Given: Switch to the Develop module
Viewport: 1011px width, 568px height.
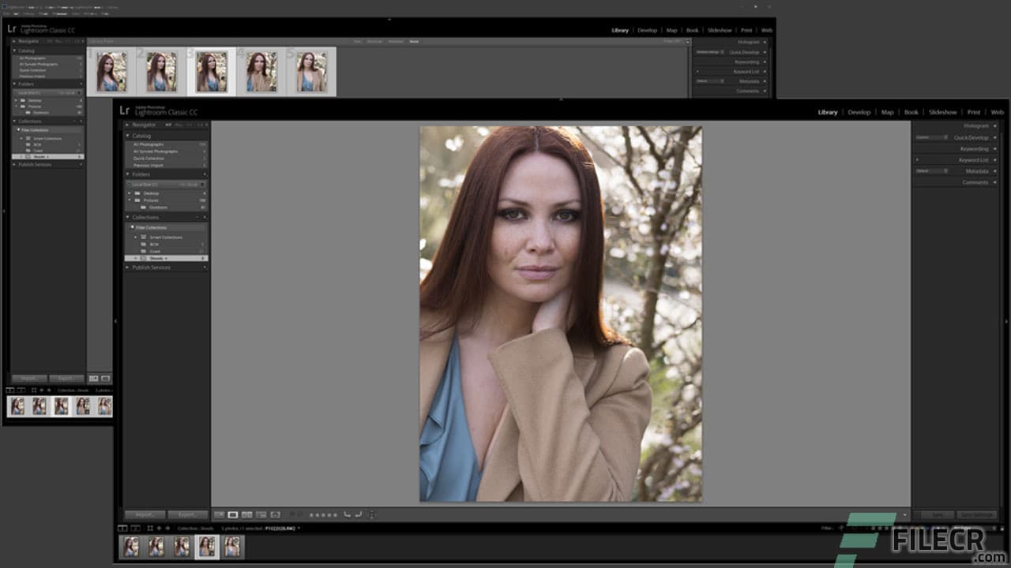Looking at the screenshot, I should coord(859,112).
